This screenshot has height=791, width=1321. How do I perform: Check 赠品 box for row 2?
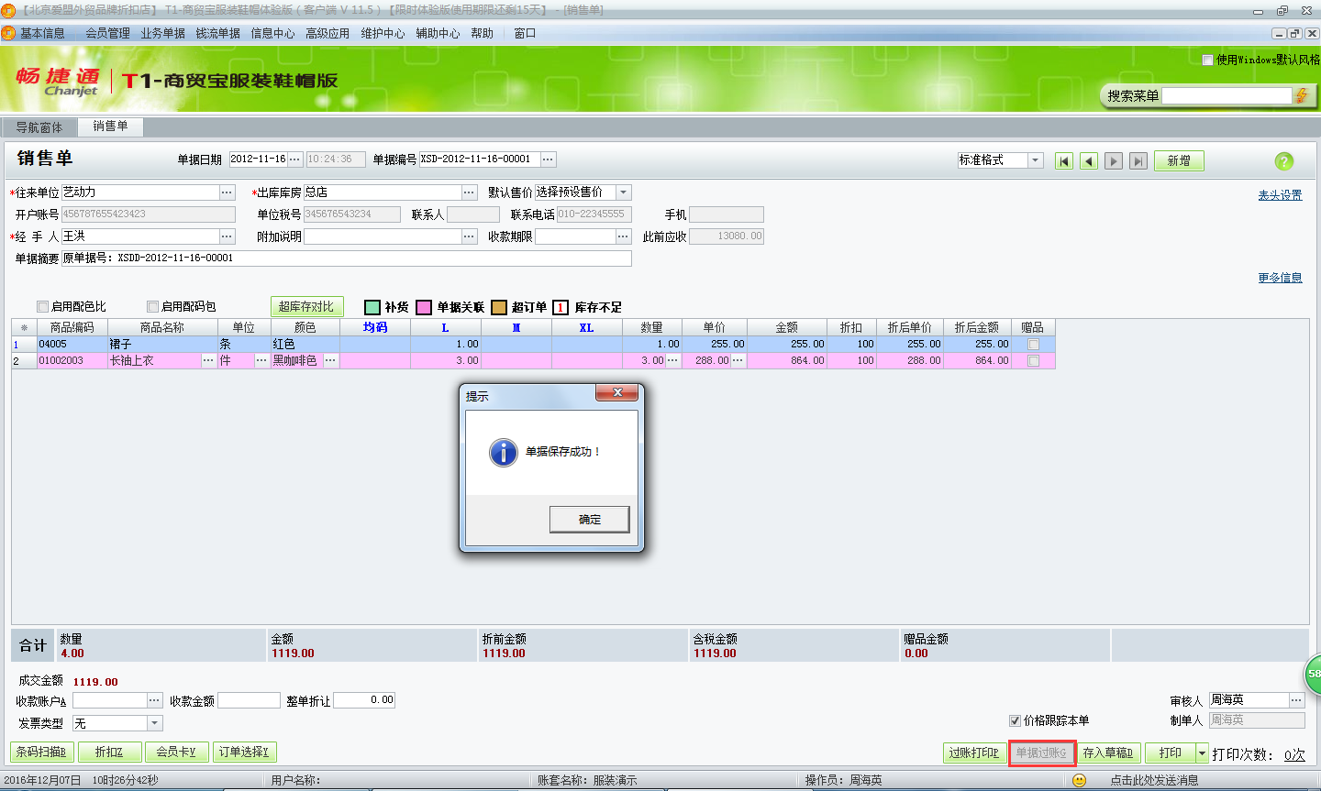point(1034,361)
